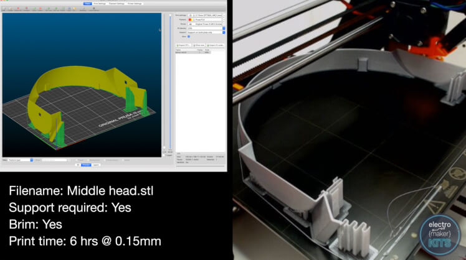The width and height of the screenshot is (466, 260).
Task: Click the printer icon in the Printer preset row
Action: (189, 24)
